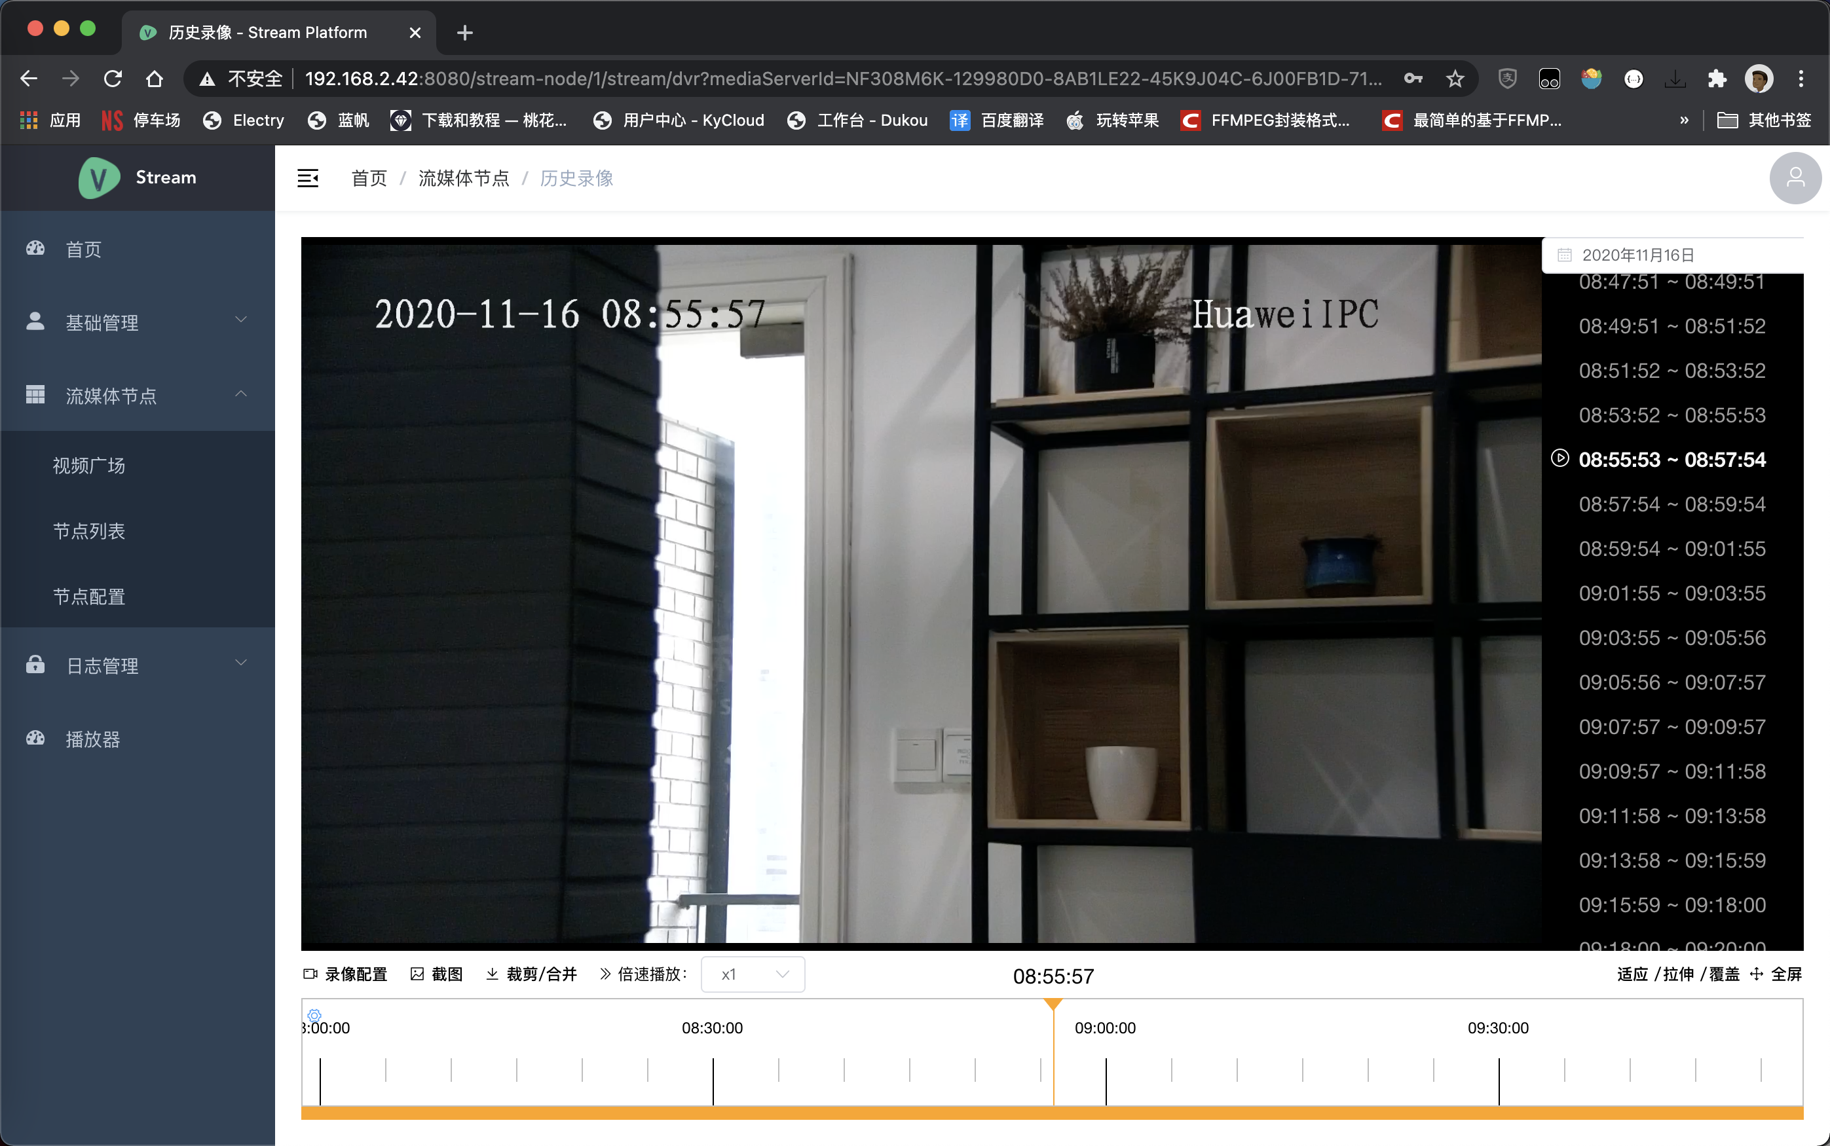Image resolution: width=1830 pixels, height=1146 pixels.
Task: Play recording segment 09:01:55 ~ 09:03:55
Action: tap(1671, 593)
